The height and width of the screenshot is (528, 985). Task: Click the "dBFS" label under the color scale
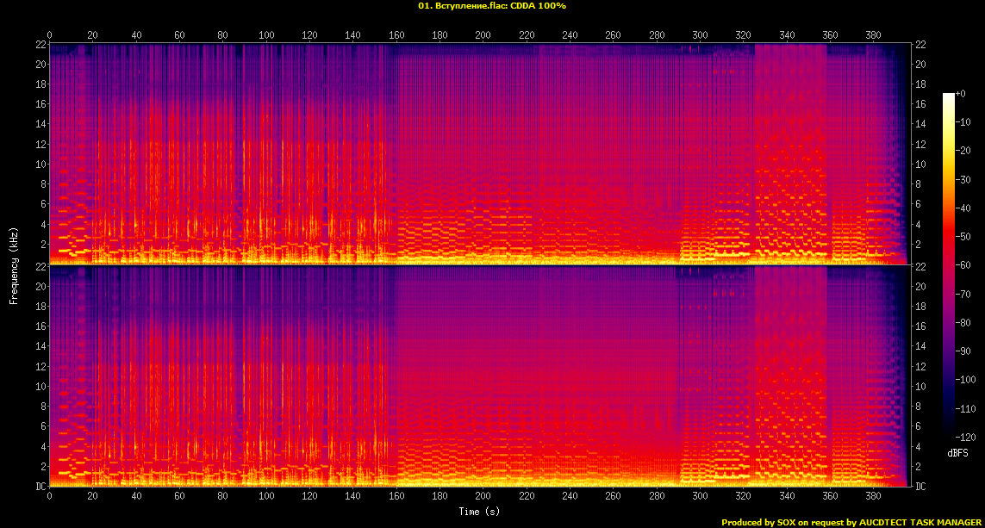coord(957,452)
